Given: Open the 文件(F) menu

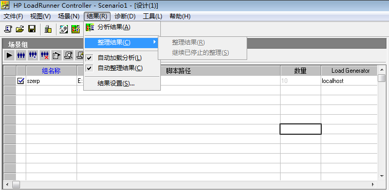Looking at the screenshot, I should (13, 16).
